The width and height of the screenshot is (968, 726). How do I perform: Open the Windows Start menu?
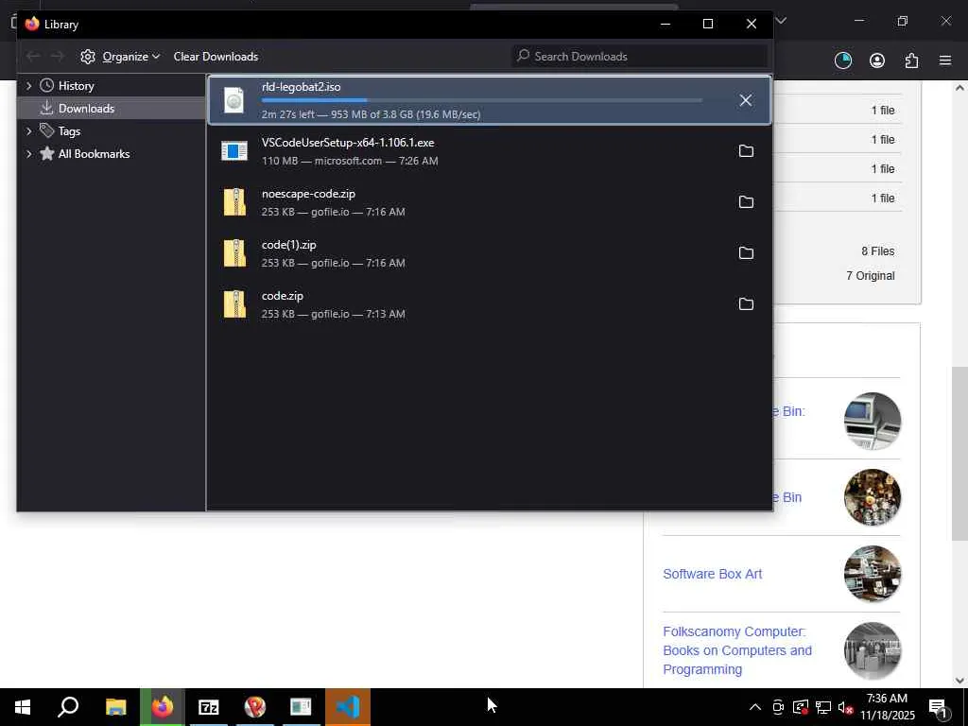(x=23, y=707)
